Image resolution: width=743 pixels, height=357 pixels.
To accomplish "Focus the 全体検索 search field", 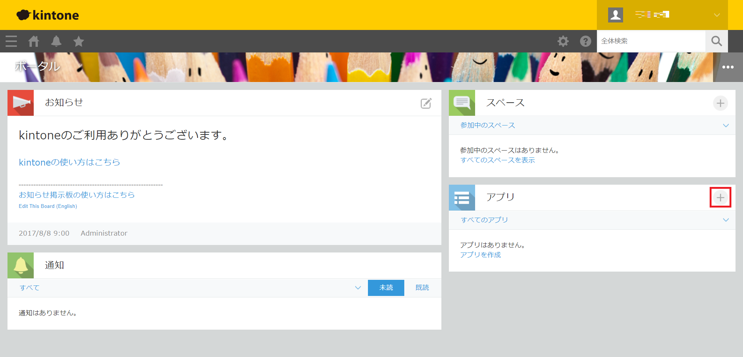I will (x=650, y=41).
